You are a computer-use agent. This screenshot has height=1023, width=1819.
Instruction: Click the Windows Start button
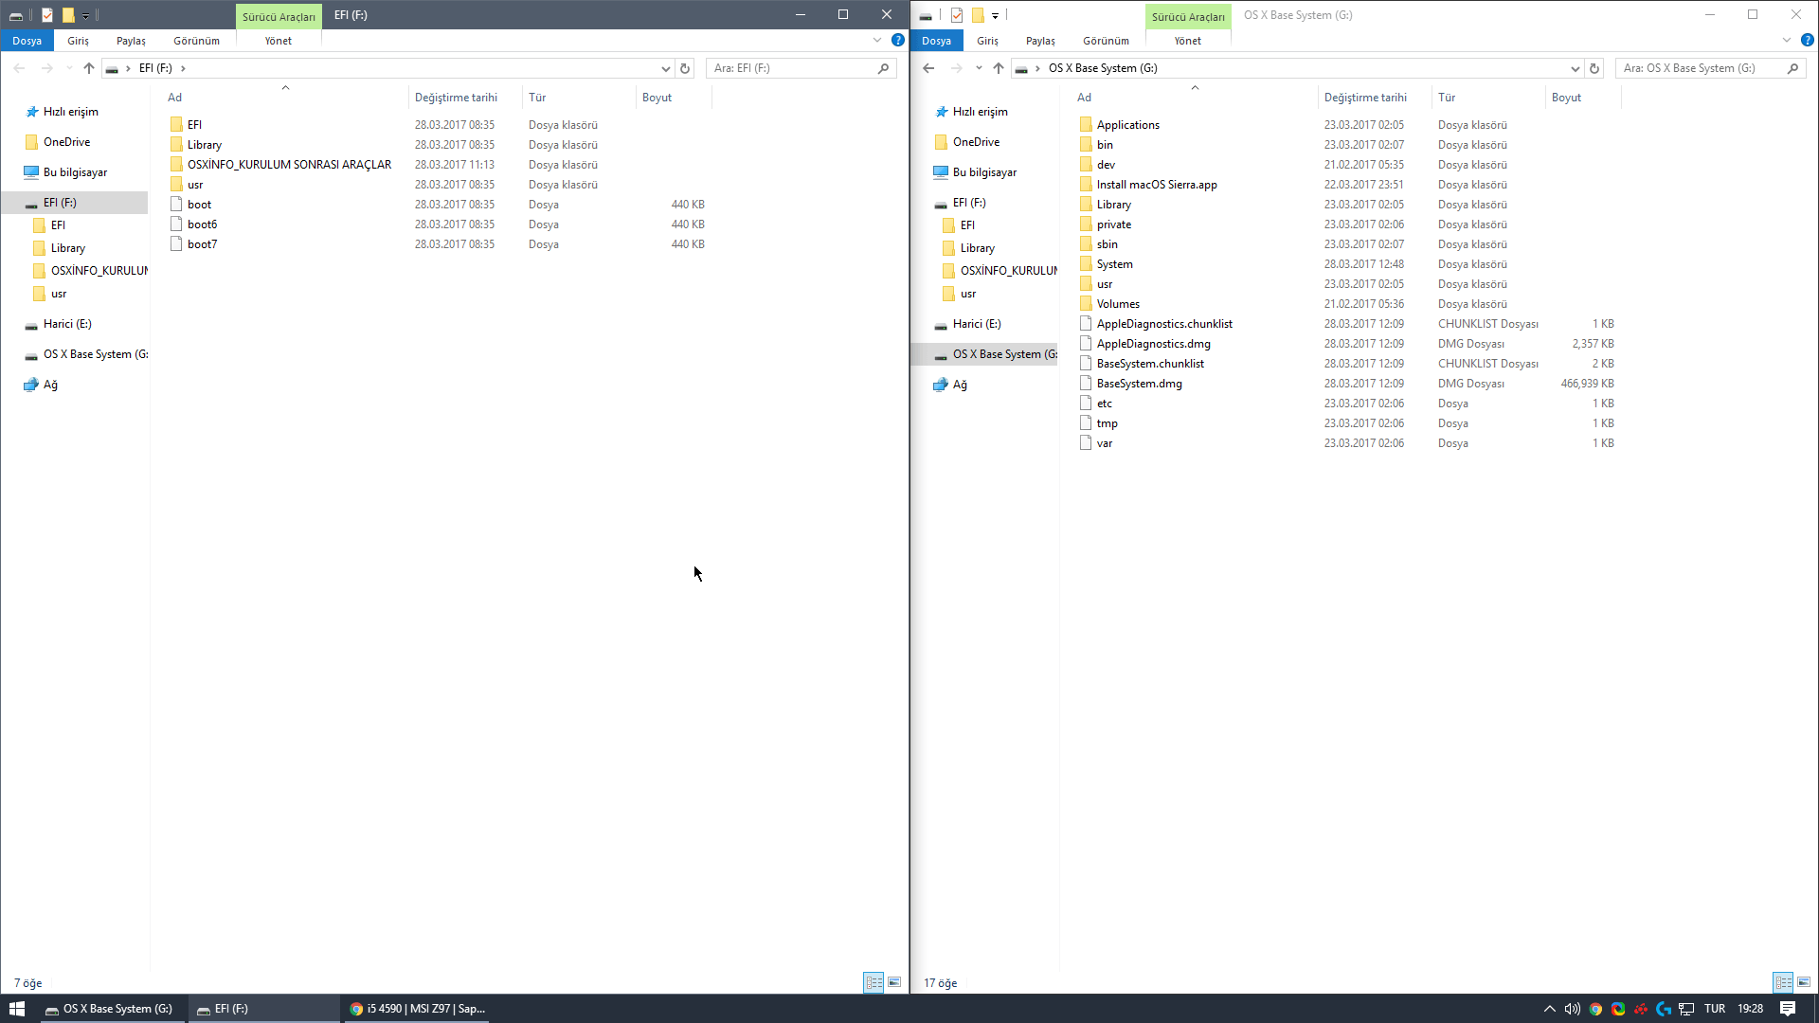[x=17, y=1009]
